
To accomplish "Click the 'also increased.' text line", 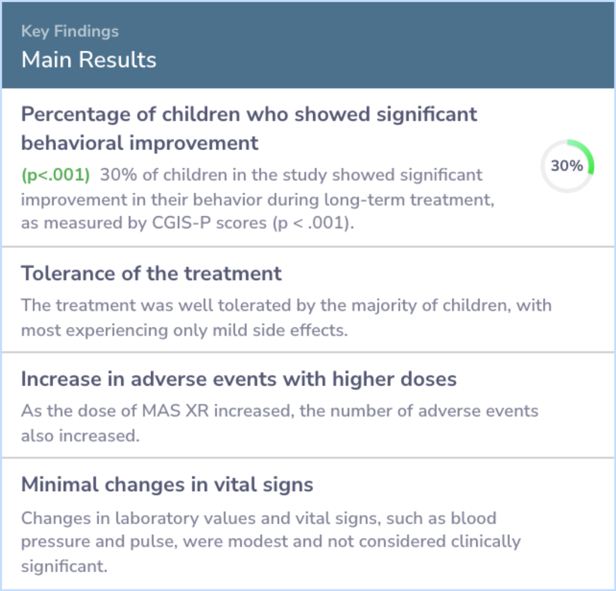I will coord(80,436).
